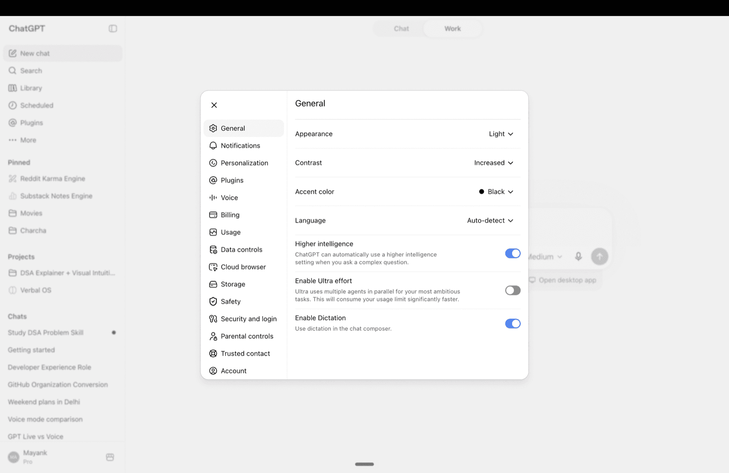Select the Personalization settings tab

[244, 163]
